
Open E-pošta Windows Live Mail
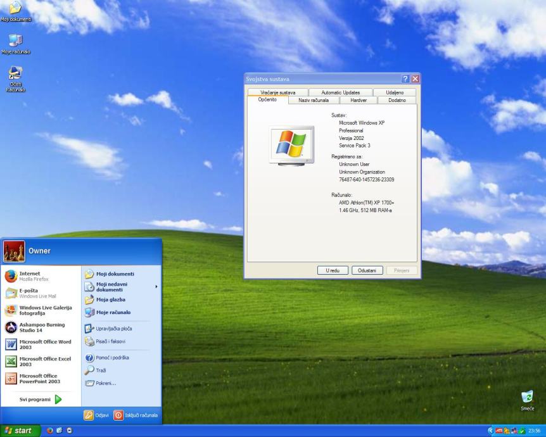click(x=42, y=293)
